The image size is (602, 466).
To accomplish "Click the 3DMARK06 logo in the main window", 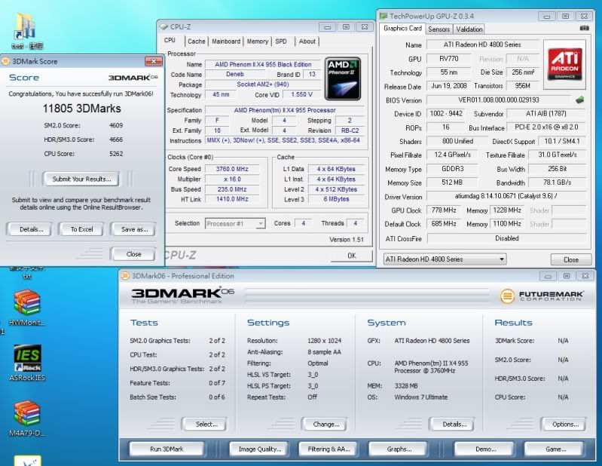I will coord(182,294).
